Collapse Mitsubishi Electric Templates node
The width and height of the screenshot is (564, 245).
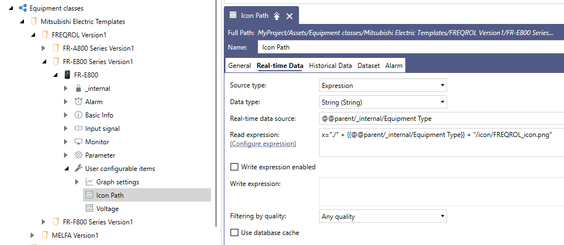pyautogui.click(x=22, y=22)
